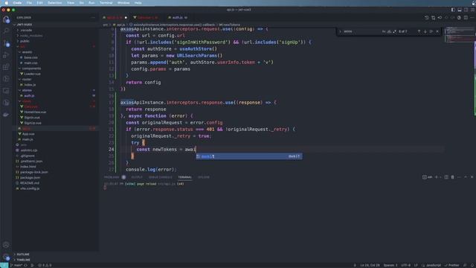This screenshot has height=268, width=476.
Task: Click the split editor icon in editor toolbar
Action: tap(466, 18)
